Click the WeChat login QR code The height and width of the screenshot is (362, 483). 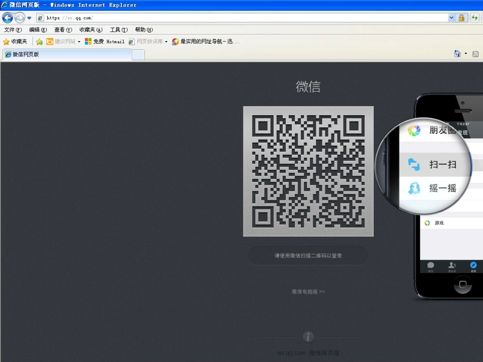(308, 171)
